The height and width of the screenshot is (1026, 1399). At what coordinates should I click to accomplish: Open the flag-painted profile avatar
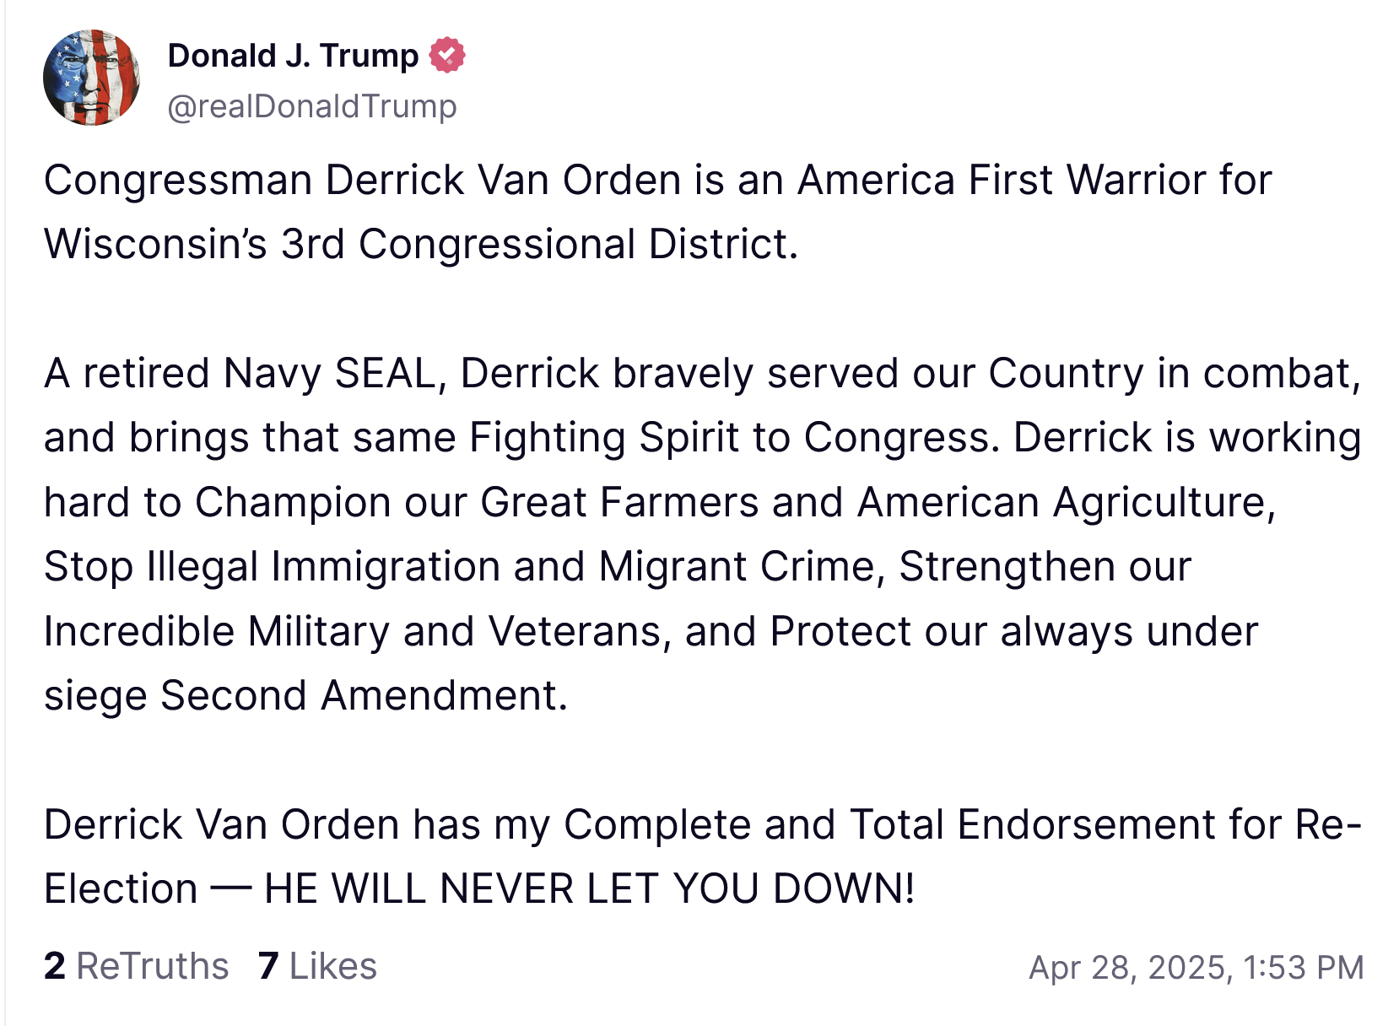pyautogui.click(x=91, y=78)
